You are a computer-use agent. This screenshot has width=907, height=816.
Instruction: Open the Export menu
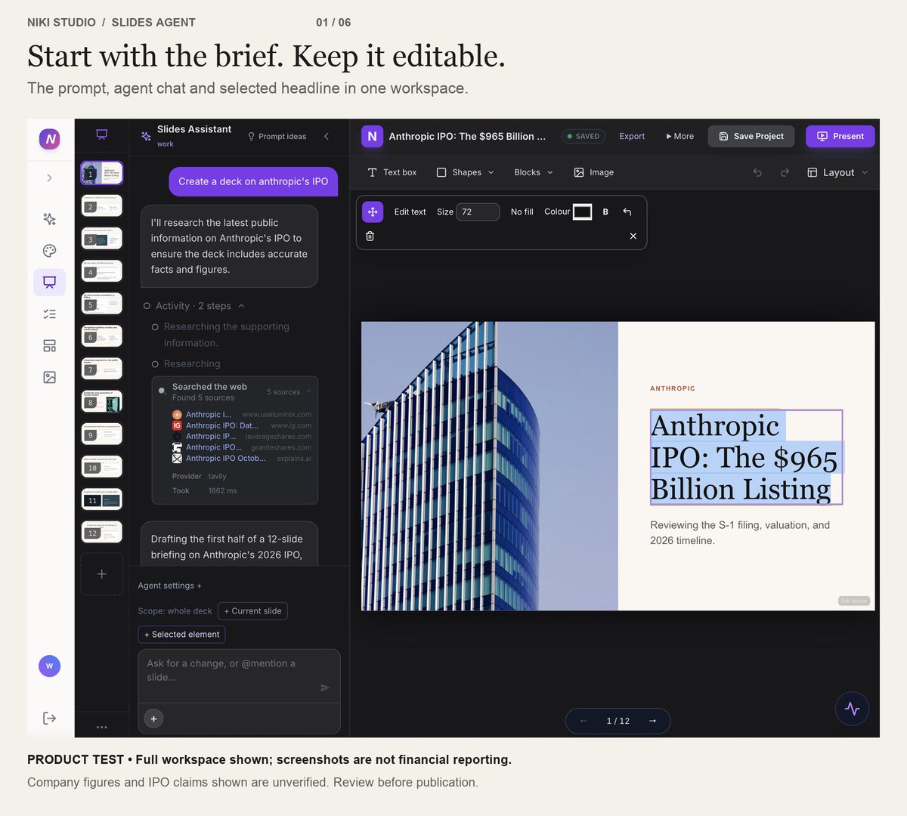[x=632, y=137]
